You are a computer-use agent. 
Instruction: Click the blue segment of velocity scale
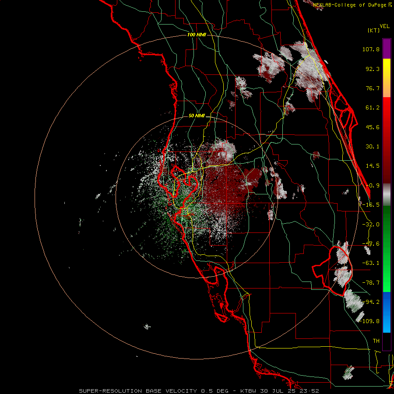pyautogui.click(x=387, y=312)
